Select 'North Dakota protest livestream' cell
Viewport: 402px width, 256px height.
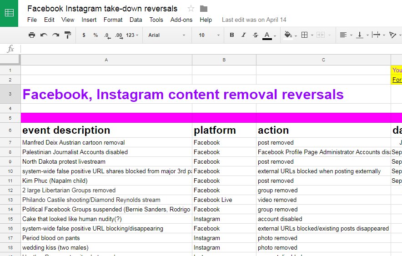pos(106,162)
